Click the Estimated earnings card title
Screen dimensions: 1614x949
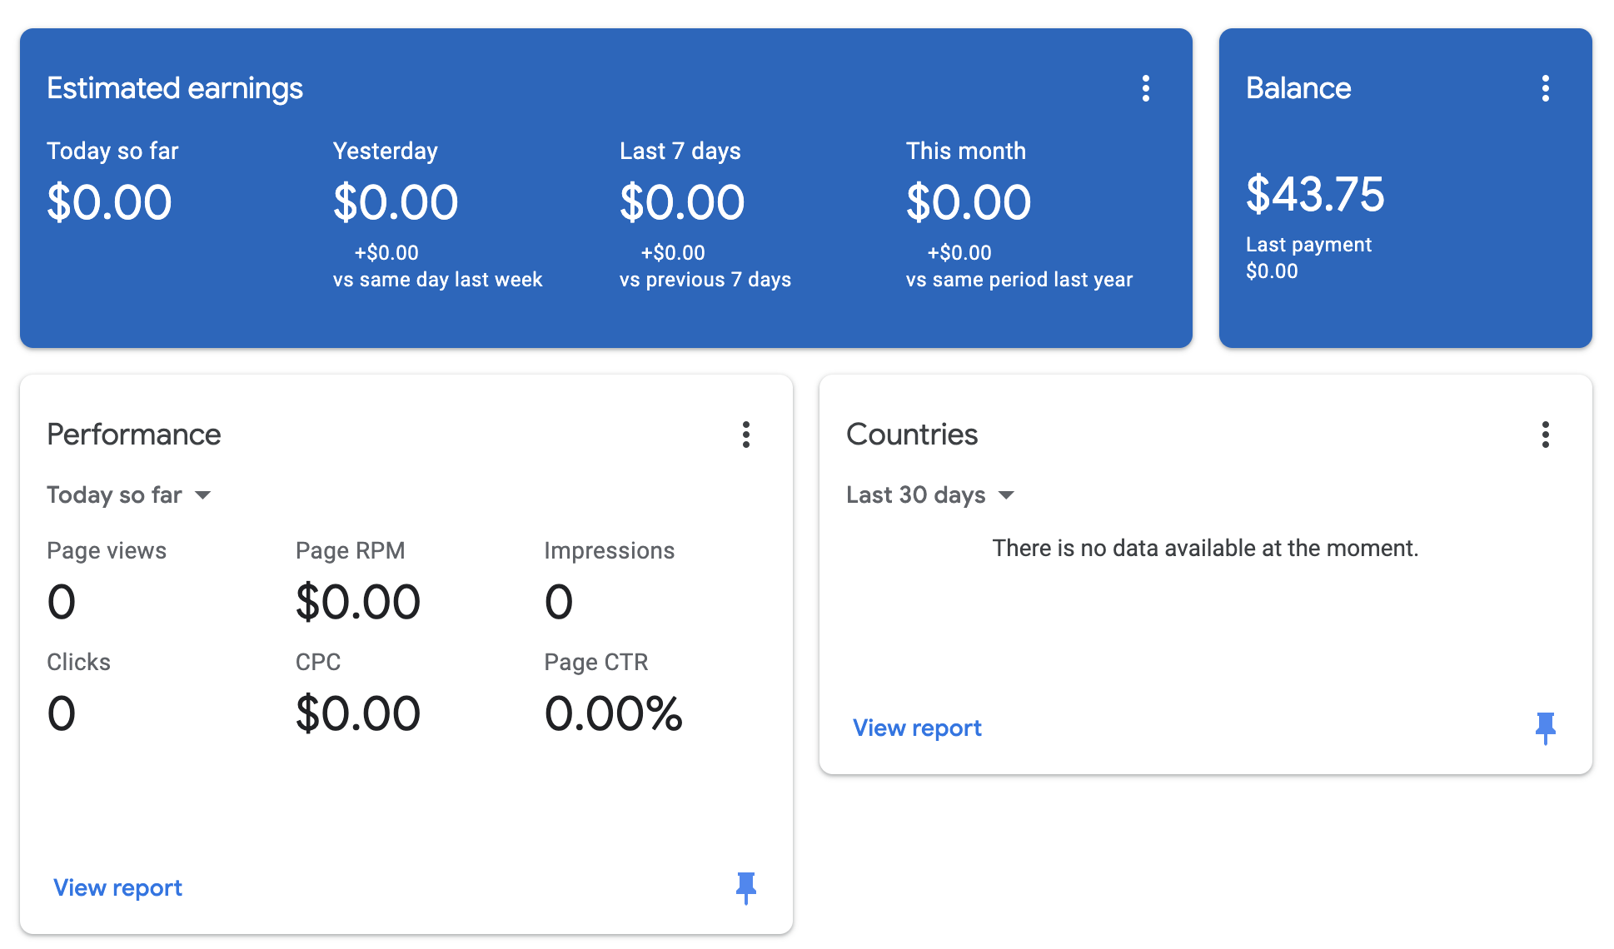(175, 88)
